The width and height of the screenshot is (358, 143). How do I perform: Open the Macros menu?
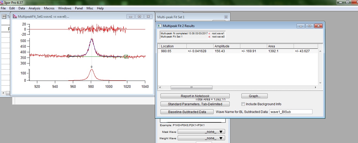(49, 8)
